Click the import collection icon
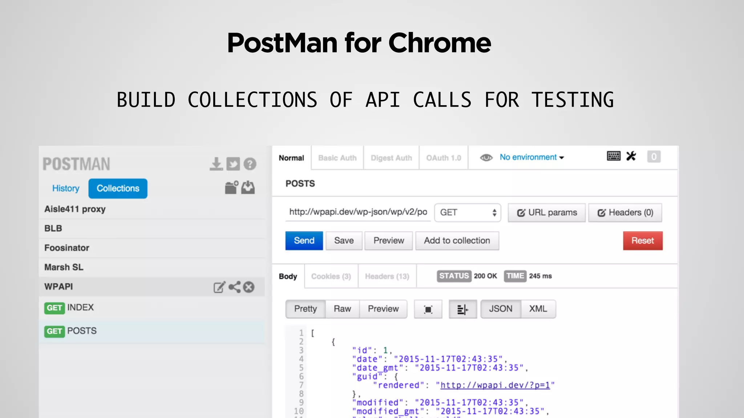The width and height of the screenshot is (744, 418). point(248,188)
